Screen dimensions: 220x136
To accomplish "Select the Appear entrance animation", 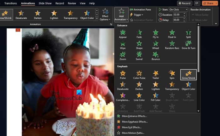I will 123,34.
